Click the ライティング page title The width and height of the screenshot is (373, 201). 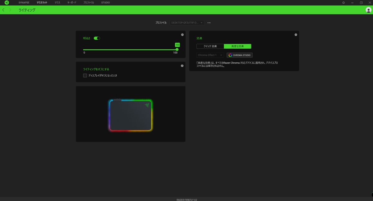coord(27,10)
